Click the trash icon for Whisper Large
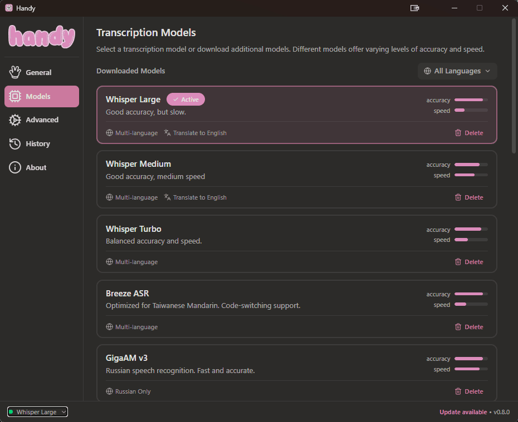 [x=458, y=133]
